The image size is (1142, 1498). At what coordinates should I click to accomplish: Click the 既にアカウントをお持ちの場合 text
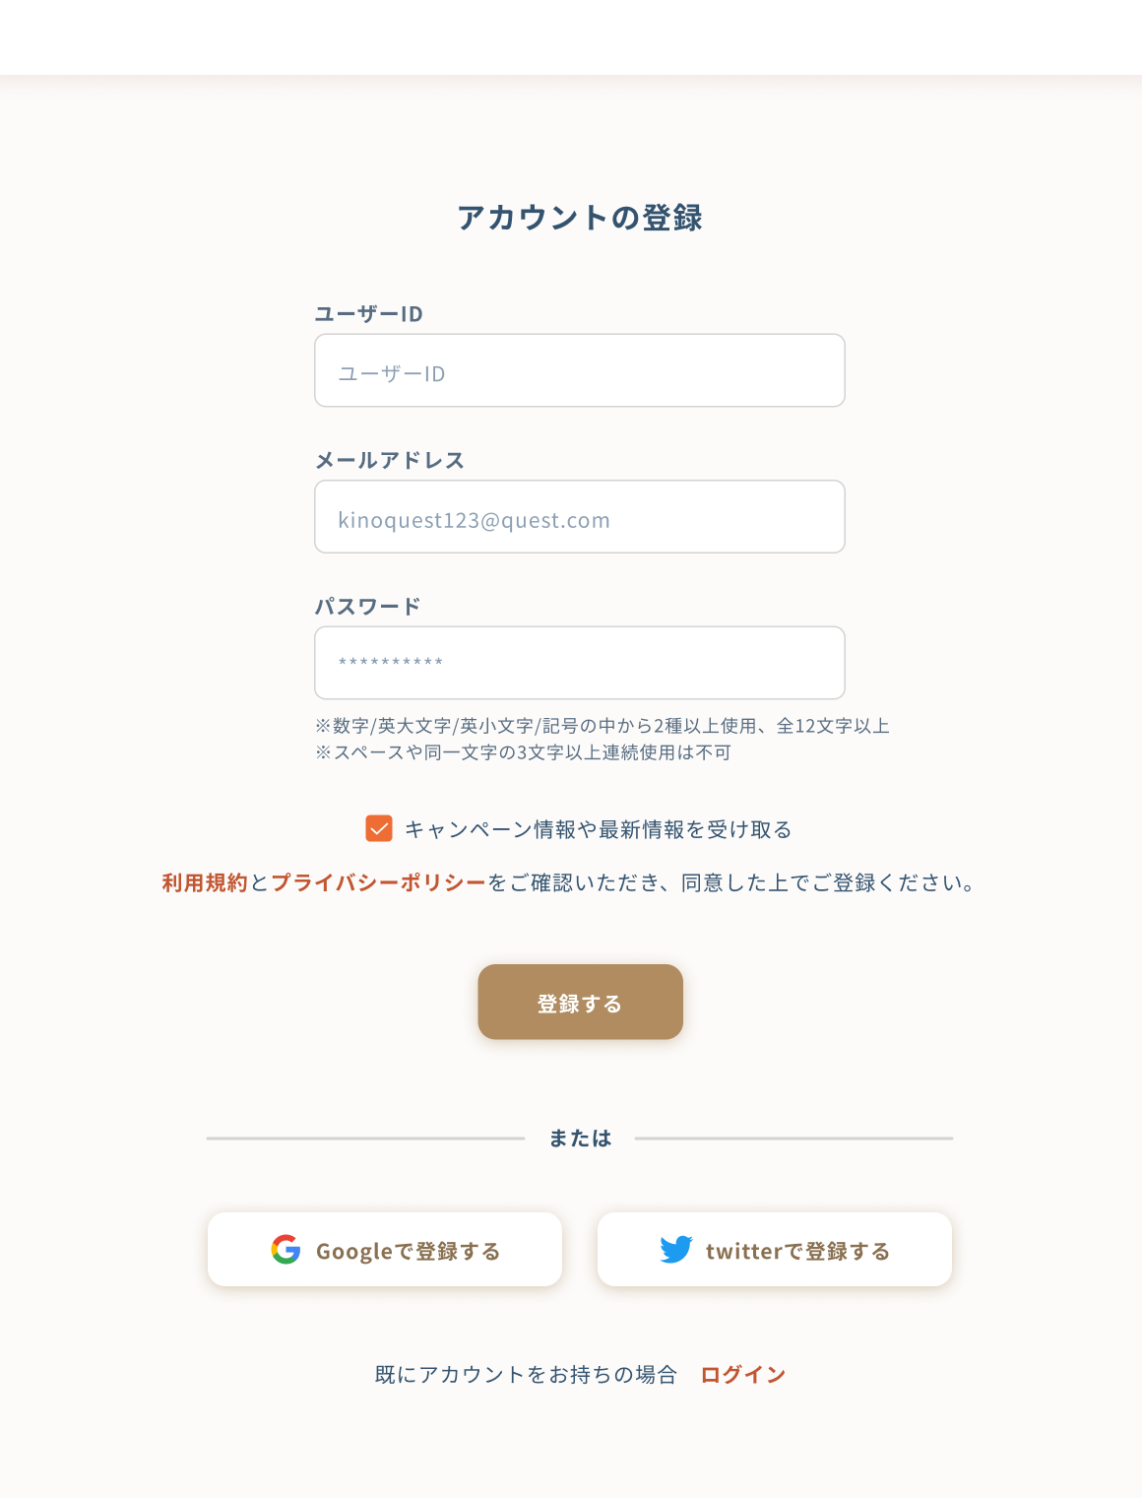pyautogui.click(x=526, y=1374)
